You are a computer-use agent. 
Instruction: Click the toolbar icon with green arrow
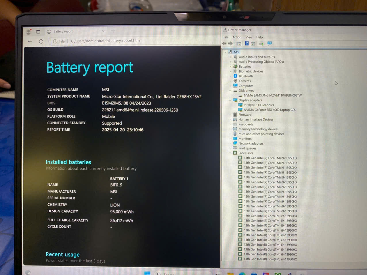coord(261,43)
